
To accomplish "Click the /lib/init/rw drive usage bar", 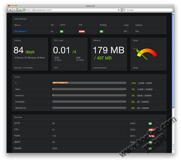I will (89, 108).
